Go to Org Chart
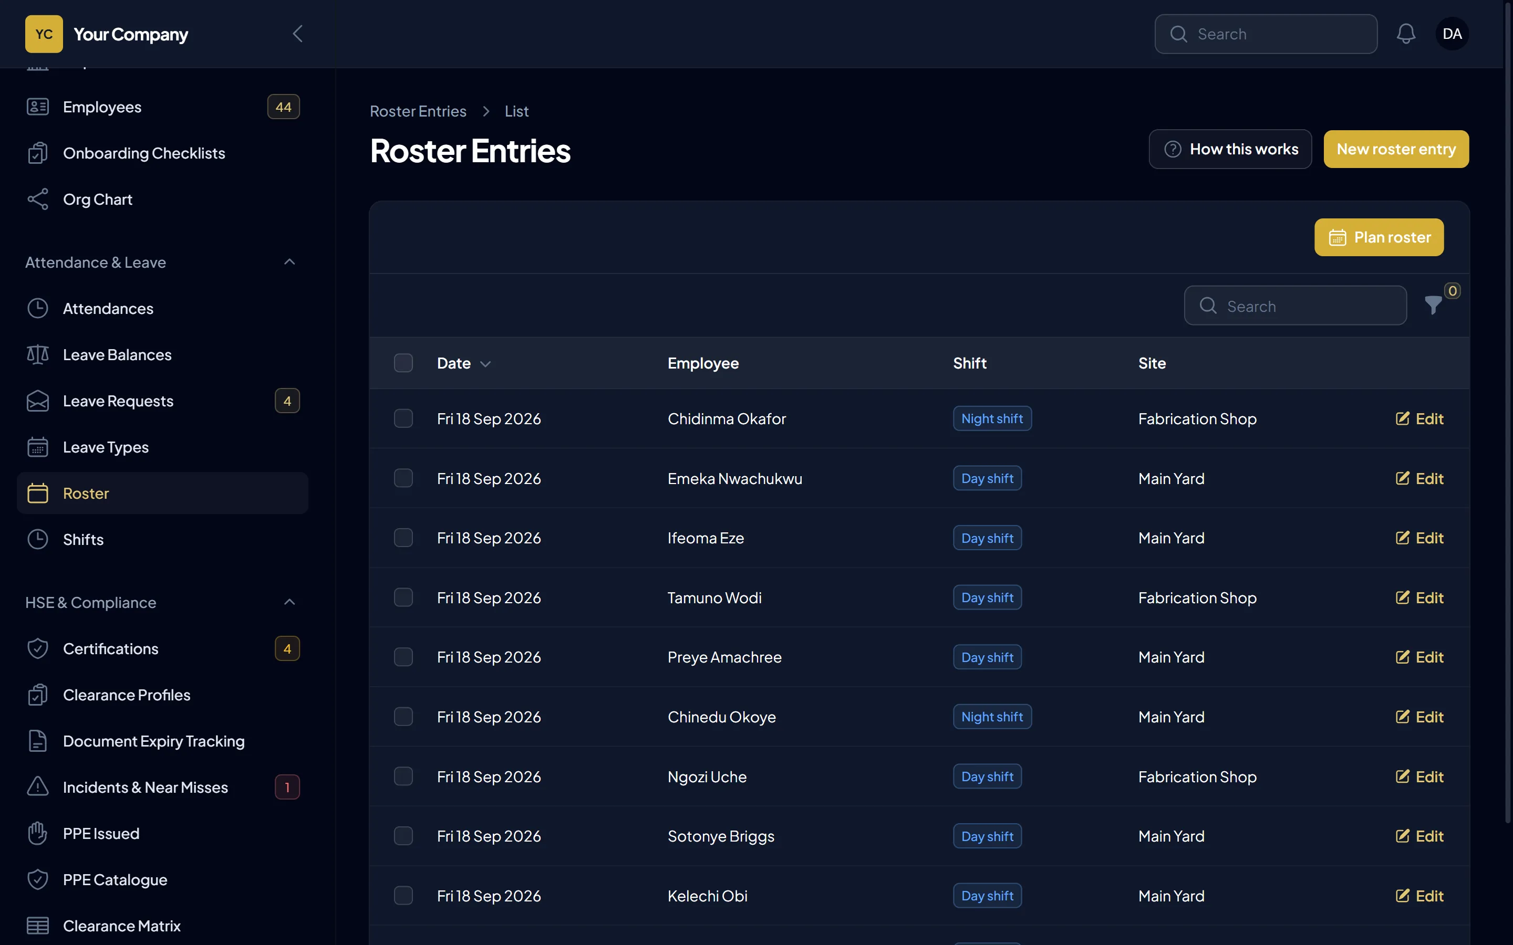 point(162,199)
